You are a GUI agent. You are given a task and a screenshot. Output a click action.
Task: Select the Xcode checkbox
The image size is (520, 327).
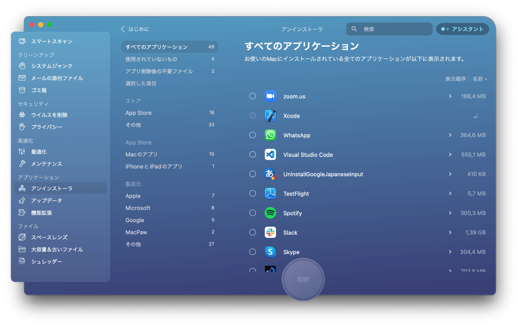[253, 116]
